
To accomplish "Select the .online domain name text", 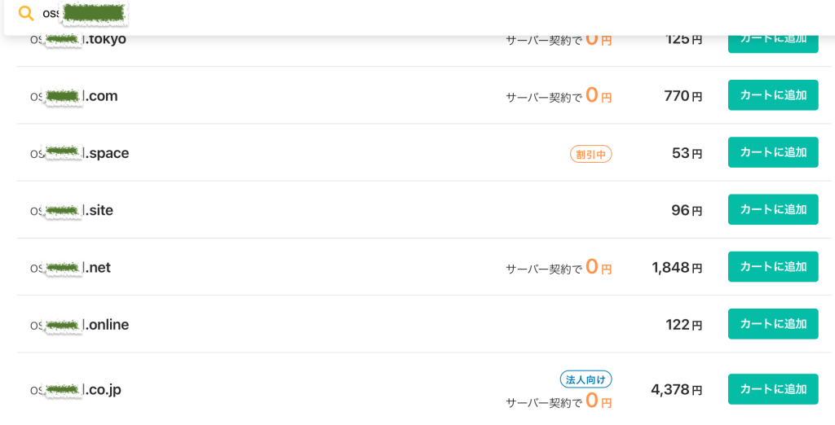I will (x=80, y=325).
